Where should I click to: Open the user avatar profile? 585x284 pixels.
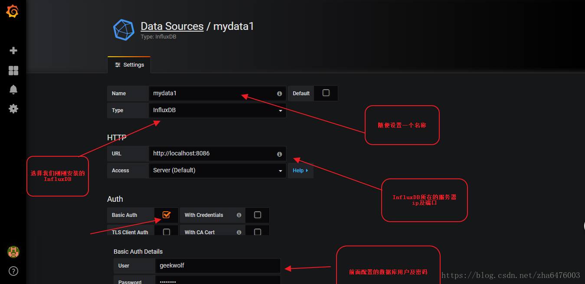point(13,252)
